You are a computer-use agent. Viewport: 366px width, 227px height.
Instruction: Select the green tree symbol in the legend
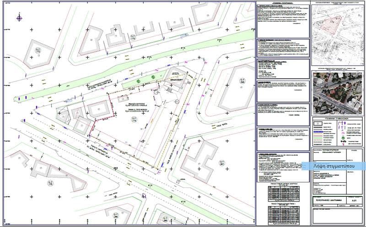tap(343, 138)
